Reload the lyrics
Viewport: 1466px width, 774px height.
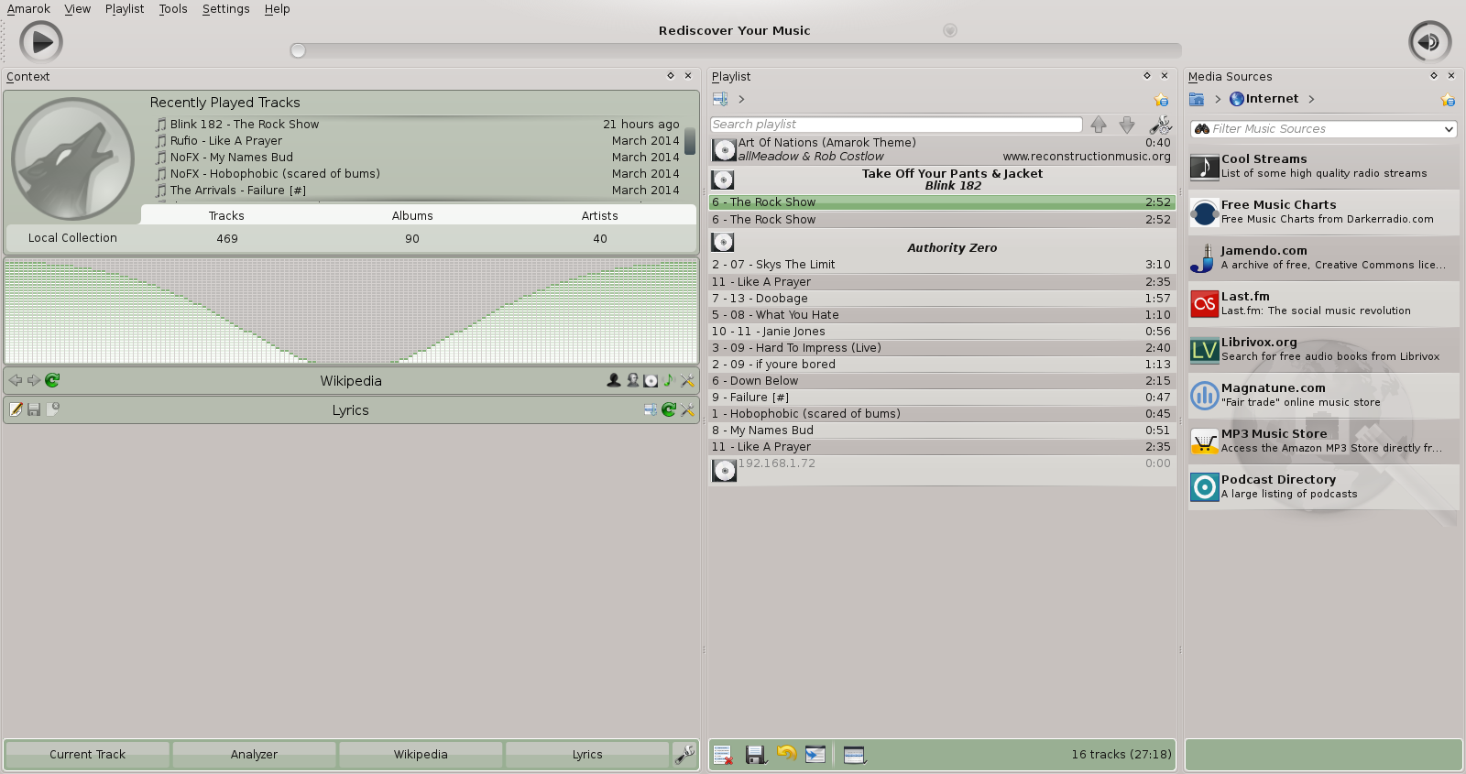click(x=669, y=409)
